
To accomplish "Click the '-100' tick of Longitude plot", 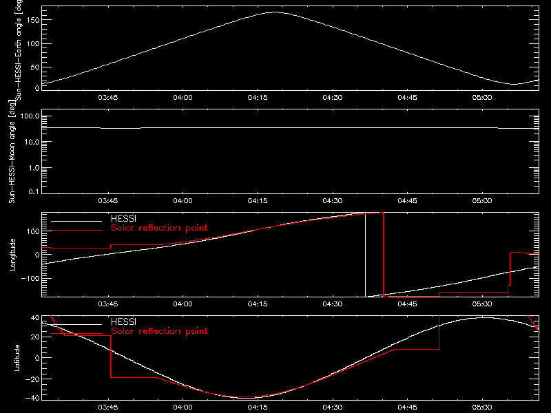I will coord(30,279).
